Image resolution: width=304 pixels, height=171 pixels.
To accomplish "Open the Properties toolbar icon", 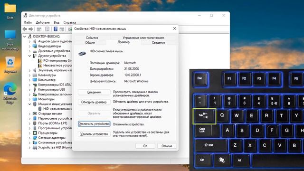I will [47, 29].
